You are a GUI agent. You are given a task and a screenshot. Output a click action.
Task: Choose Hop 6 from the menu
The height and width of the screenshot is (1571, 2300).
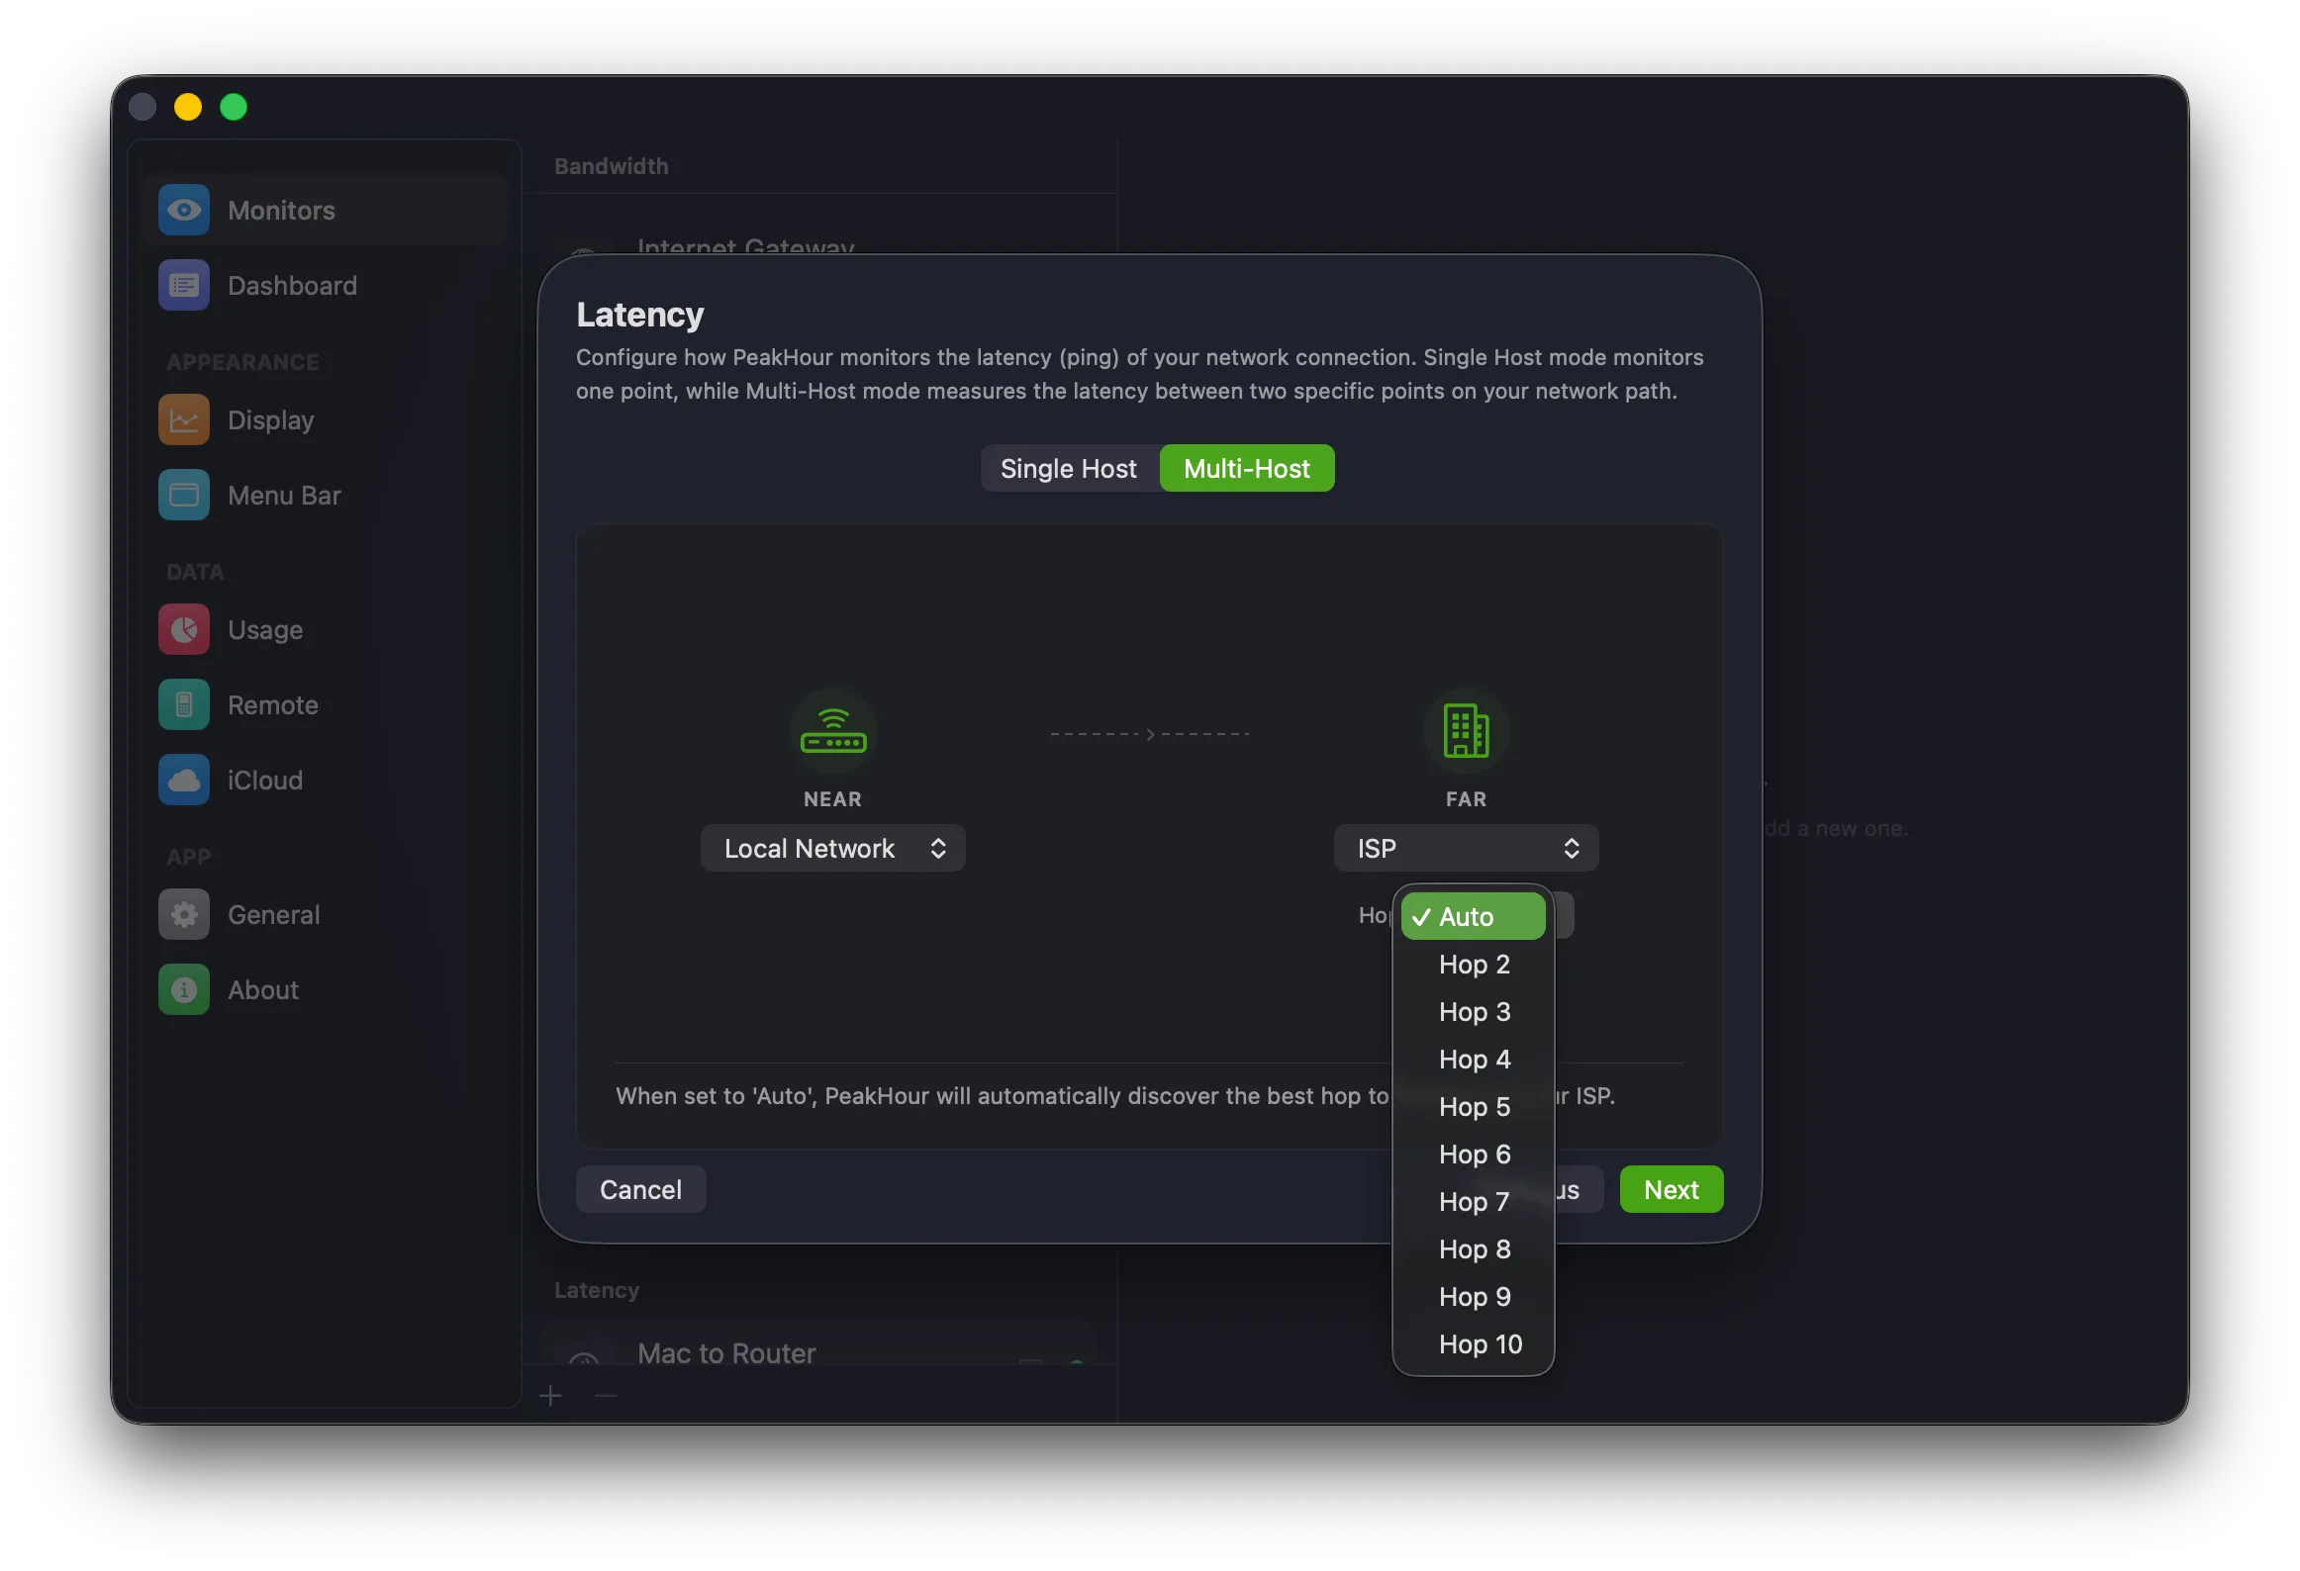click(x=1473, y=1154)
